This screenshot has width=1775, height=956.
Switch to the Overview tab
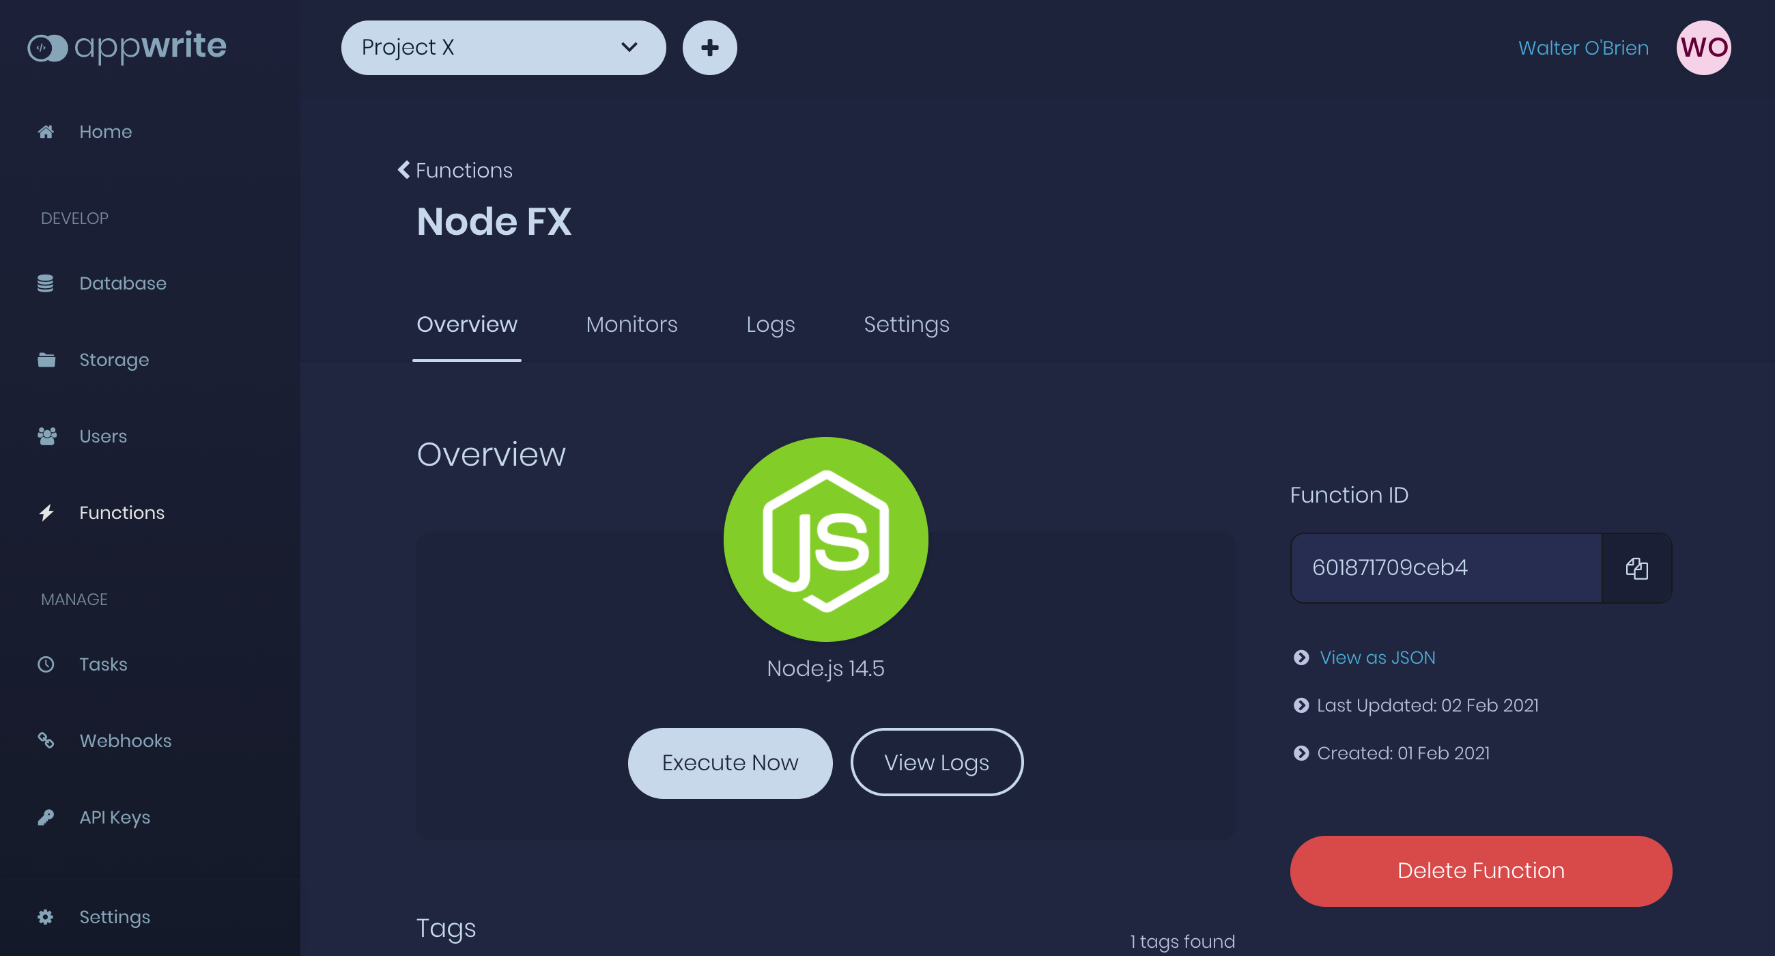(x=466, y=324)
